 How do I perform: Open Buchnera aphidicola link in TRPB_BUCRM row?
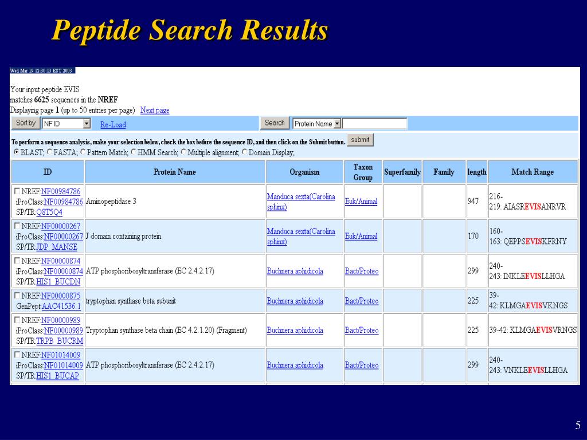pos(295,331)
